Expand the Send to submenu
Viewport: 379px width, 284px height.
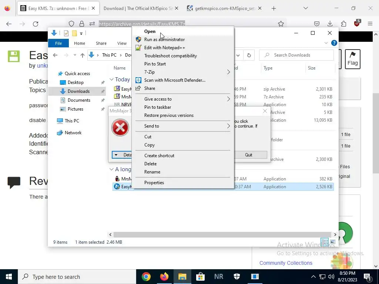tap(182, 126)
